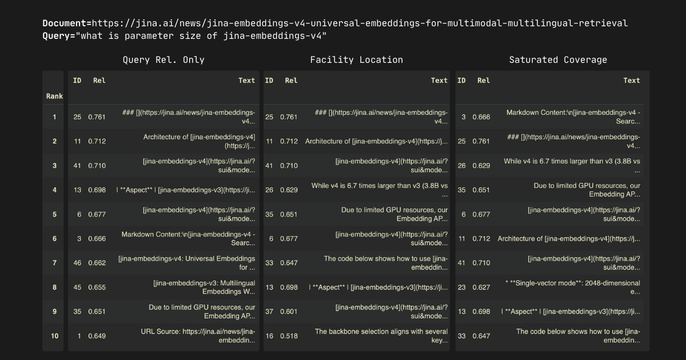Select the Query string about parameter size
The width and height of the screenshot is (686, 360).
pyautogui.click(x=201, y=36)
